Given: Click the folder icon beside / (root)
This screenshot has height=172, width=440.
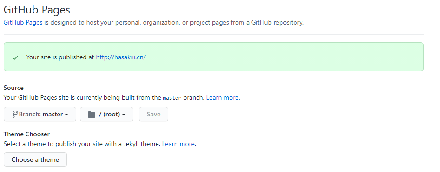Looking at the screenshot, I should (x=92, y=115).
